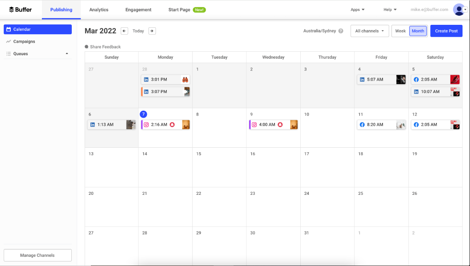470x266 pixels.
Task: Go to previous month arrow
Action: [124, 31]
